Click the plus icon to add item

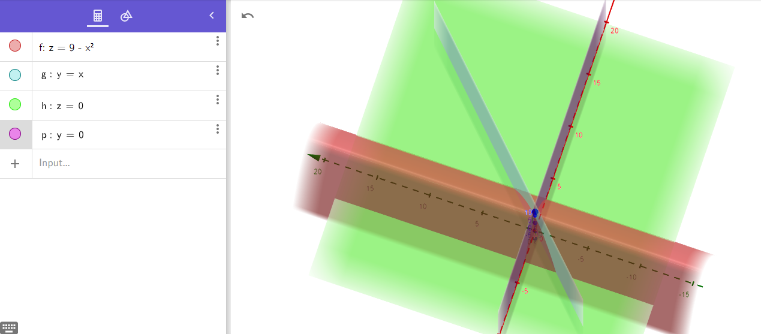coord(16,163)
